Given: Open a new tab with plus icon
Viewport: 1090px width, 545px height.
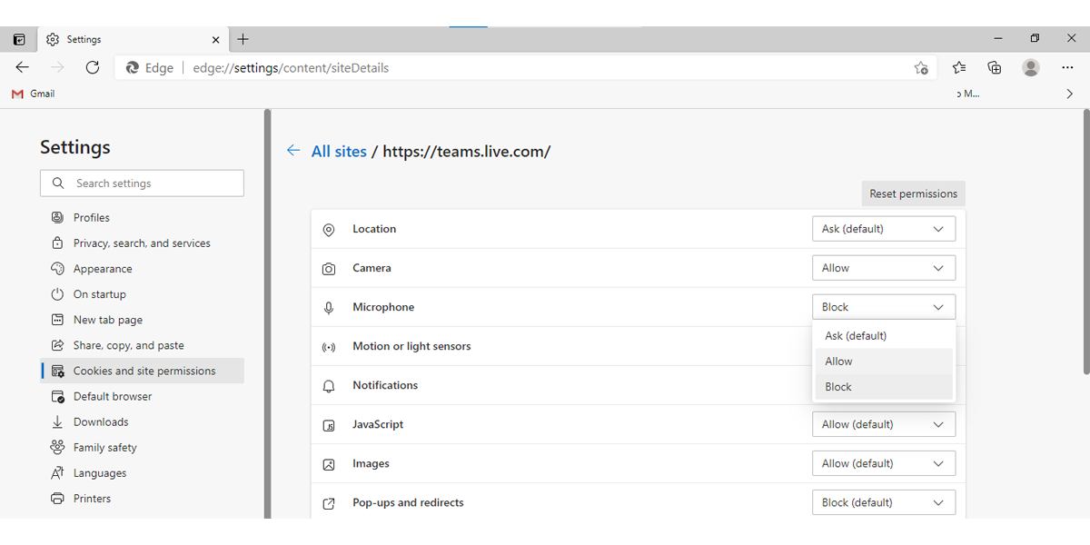Looking at the screenshot, I should point(243,39).
